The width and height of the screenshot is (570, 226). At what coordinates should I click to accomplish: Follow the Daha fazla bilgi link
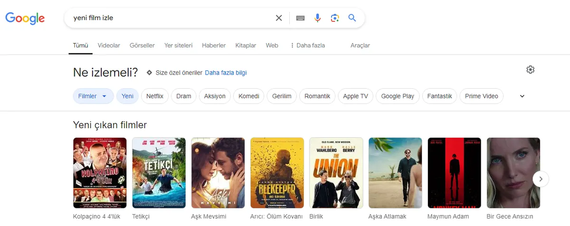point(226,73)
